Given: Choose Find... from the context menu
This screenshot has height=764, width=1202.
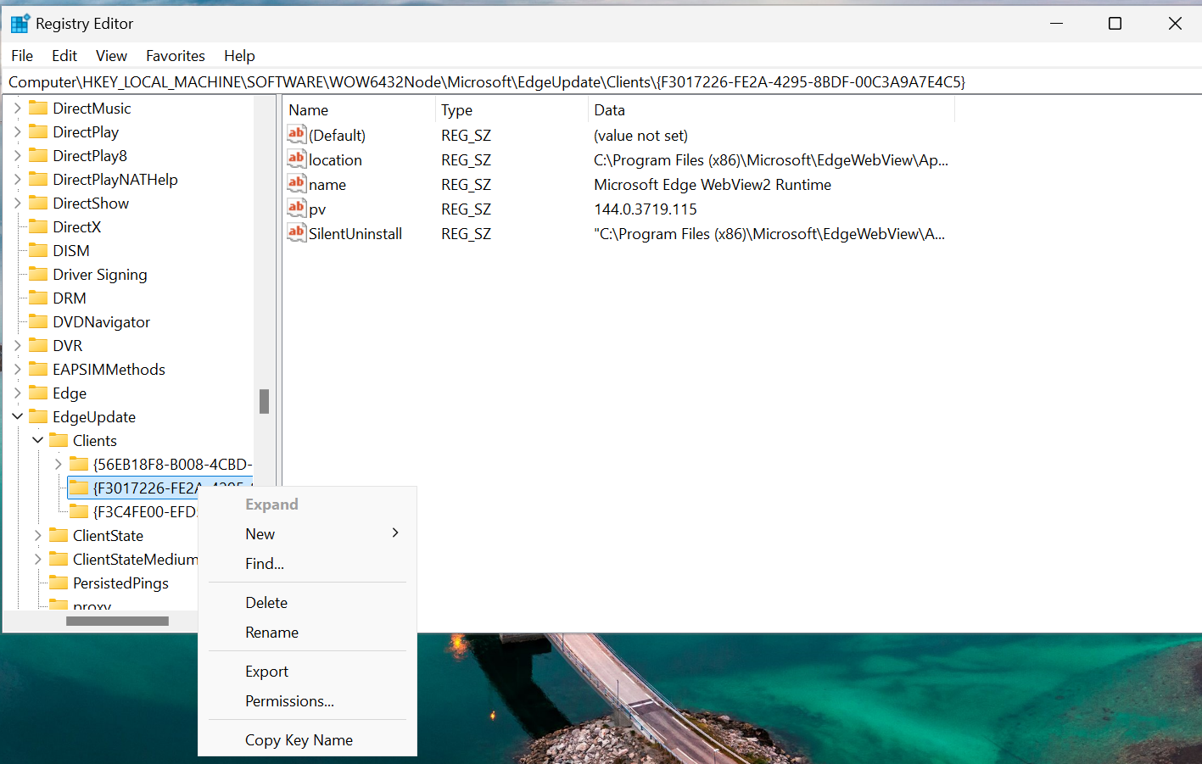Looking at the screenshot, I should [307, 563].
